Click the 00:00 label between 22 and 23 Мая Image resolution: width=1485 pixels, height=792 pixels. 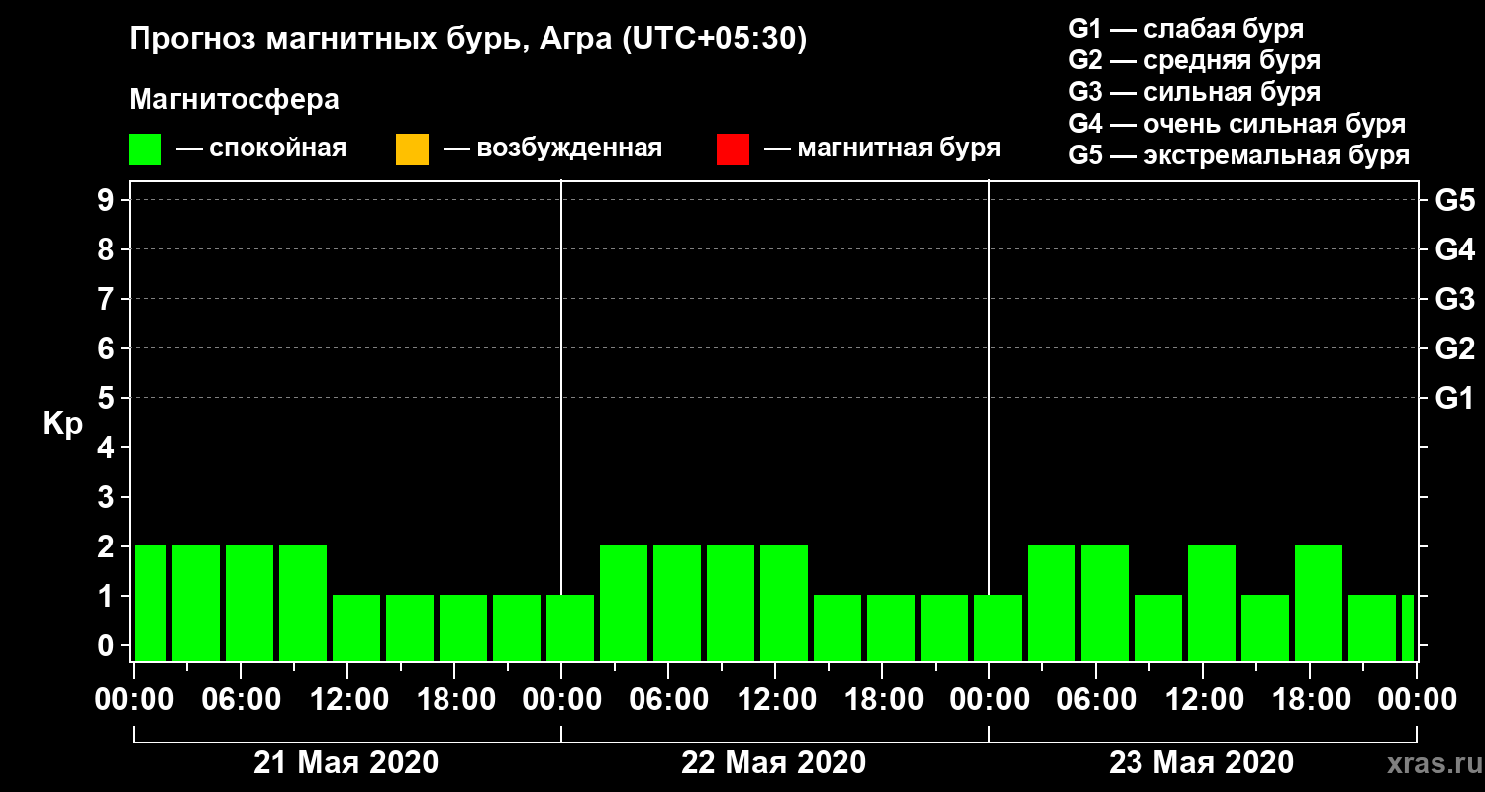pyautogui.click(x=990, y=700)
